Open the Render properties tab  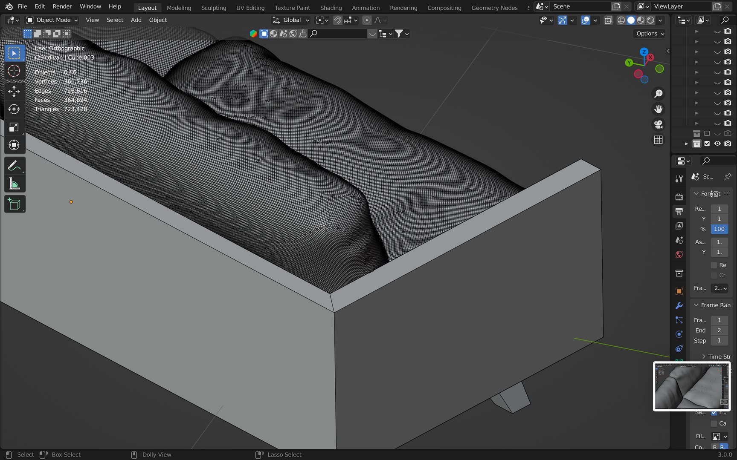click(679, 197)
